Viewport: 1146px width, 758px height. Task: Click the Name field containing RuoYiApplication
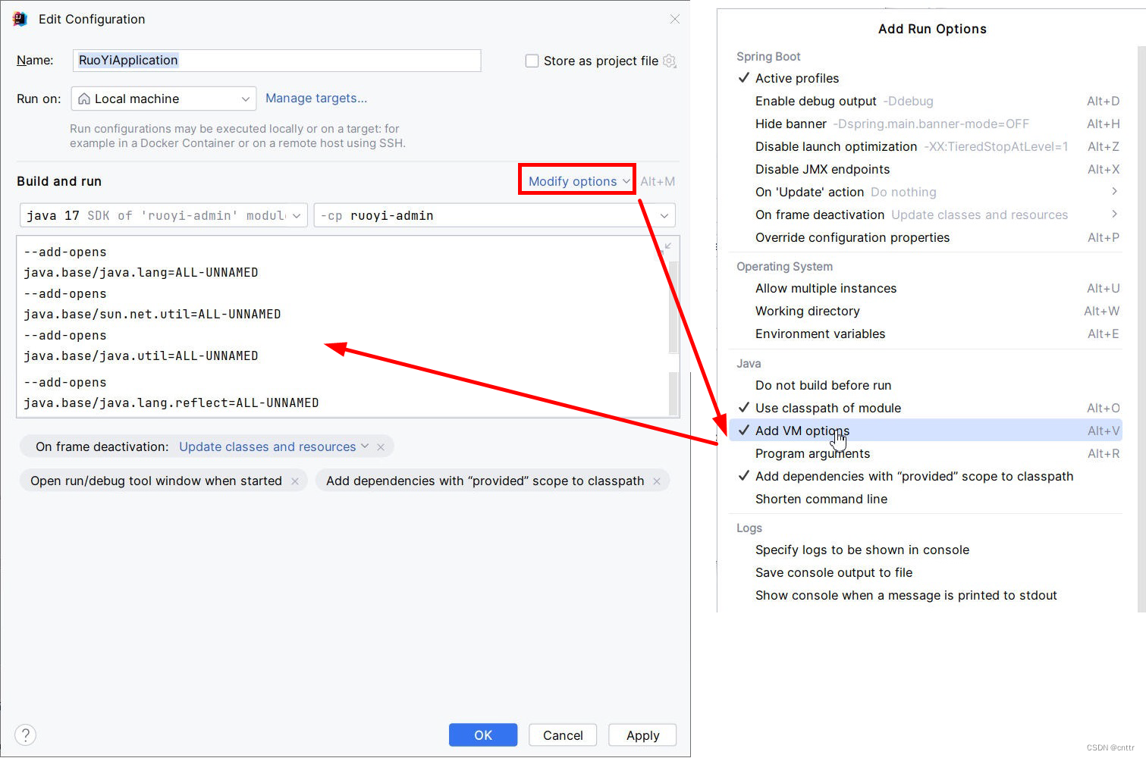point(277,61)
